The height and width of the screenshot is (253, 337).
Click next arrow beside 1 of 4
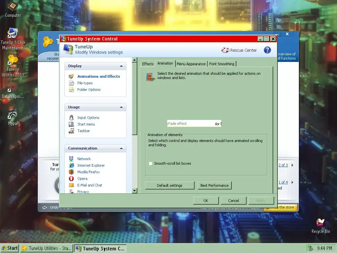292,182
